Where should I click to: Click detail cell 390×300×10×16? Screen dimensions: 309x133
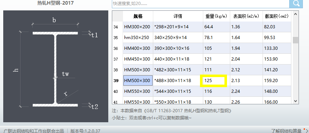pyautogui.click(x=178, y=48)
